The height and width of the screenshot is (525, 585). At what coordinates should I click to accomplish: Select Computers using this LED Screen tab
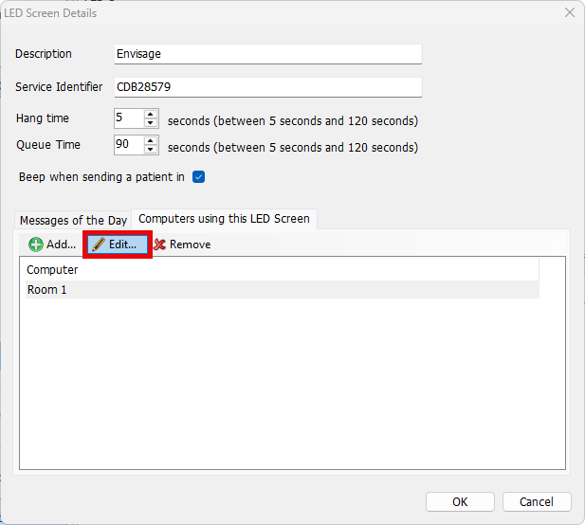coord(224,219)
